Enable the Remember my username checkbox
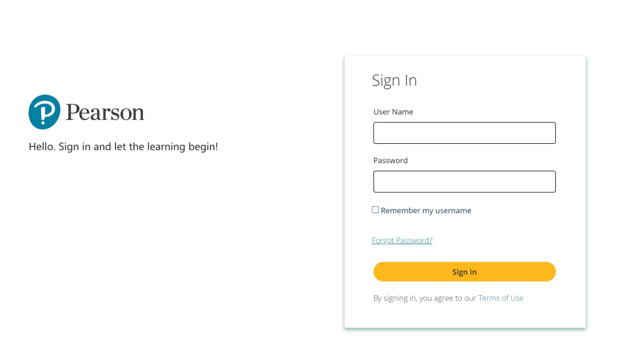The height and width of the screenshot is (350, 630). (x=376, y=210)
